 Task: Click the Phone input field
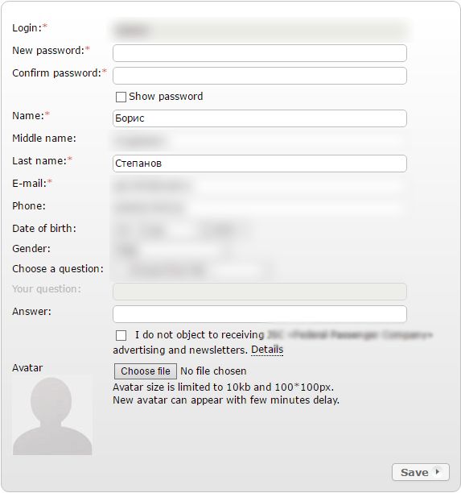tap(260, 208)
